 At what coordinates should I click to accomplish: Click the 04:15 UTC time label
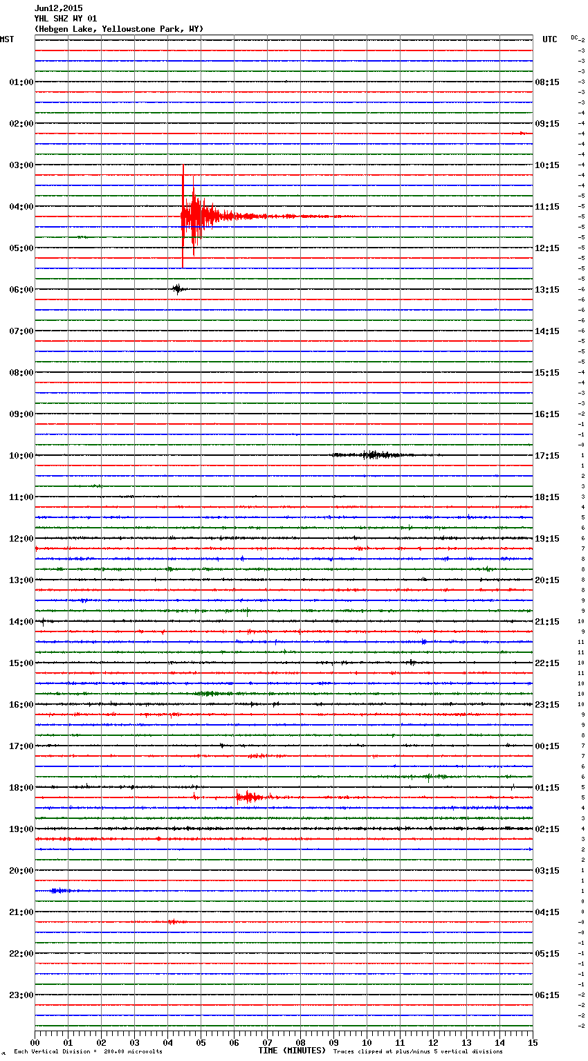click(x=547, y=912)
